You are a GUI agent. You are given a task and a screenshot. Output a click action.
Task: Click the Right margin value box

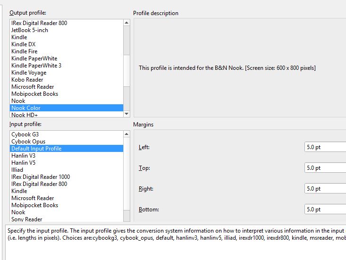pos(325,189)
